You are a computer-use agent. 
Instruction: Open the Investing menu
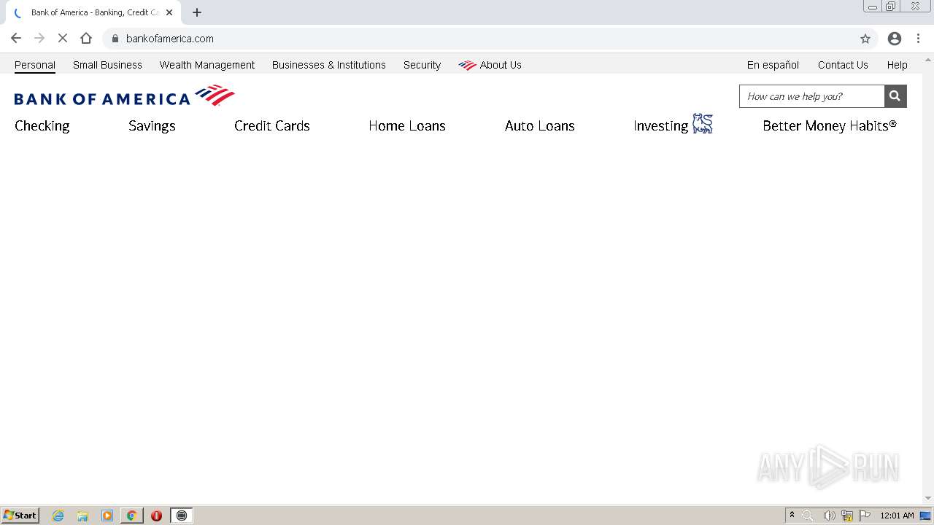pos(661,125)
